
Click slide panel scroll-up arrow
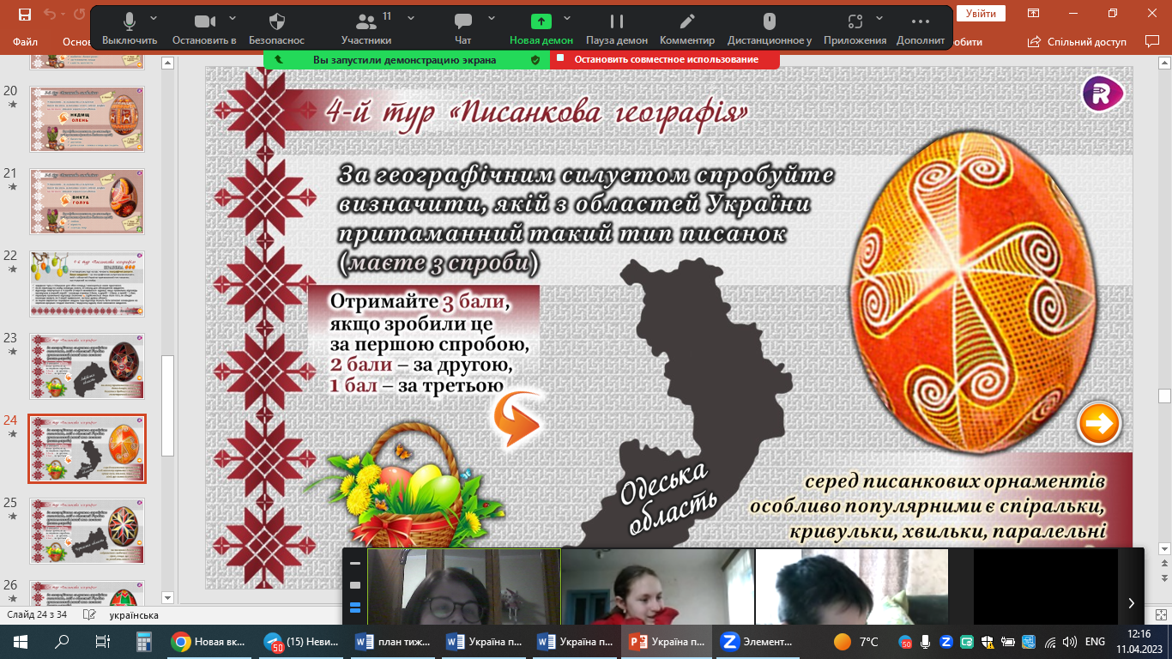168,62
